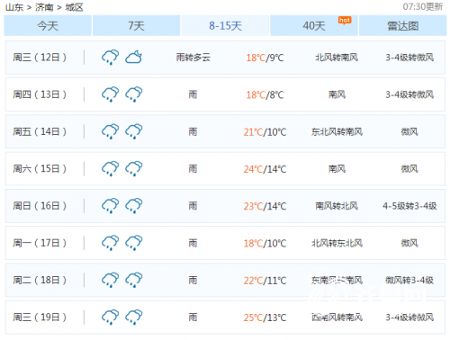The height and width of the screenshot is (340, 450).
Task: Open the 雷达图 tab
Action: click(403, 26)
